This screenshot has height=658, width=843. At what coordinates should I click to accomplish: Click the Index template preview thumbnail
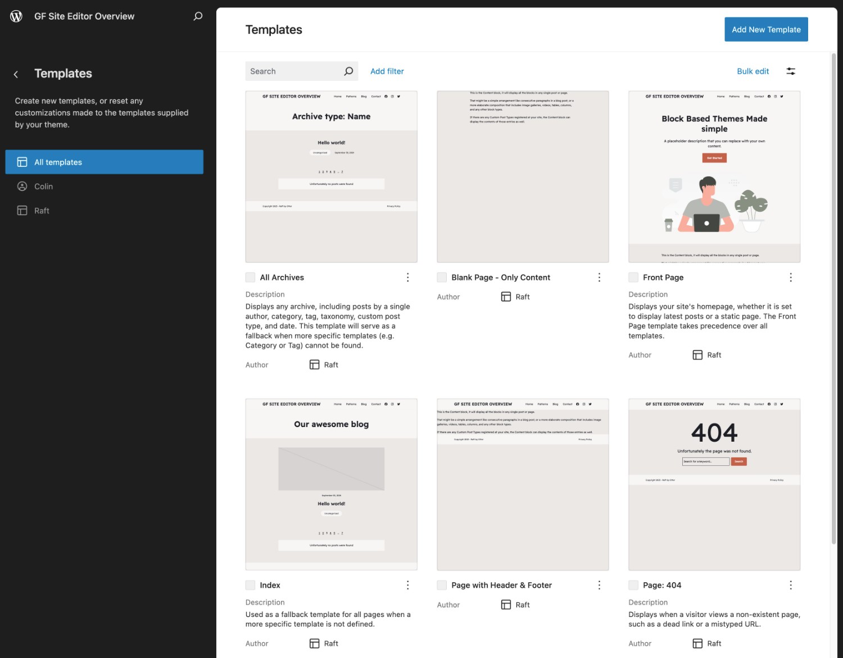coord(332,484)
